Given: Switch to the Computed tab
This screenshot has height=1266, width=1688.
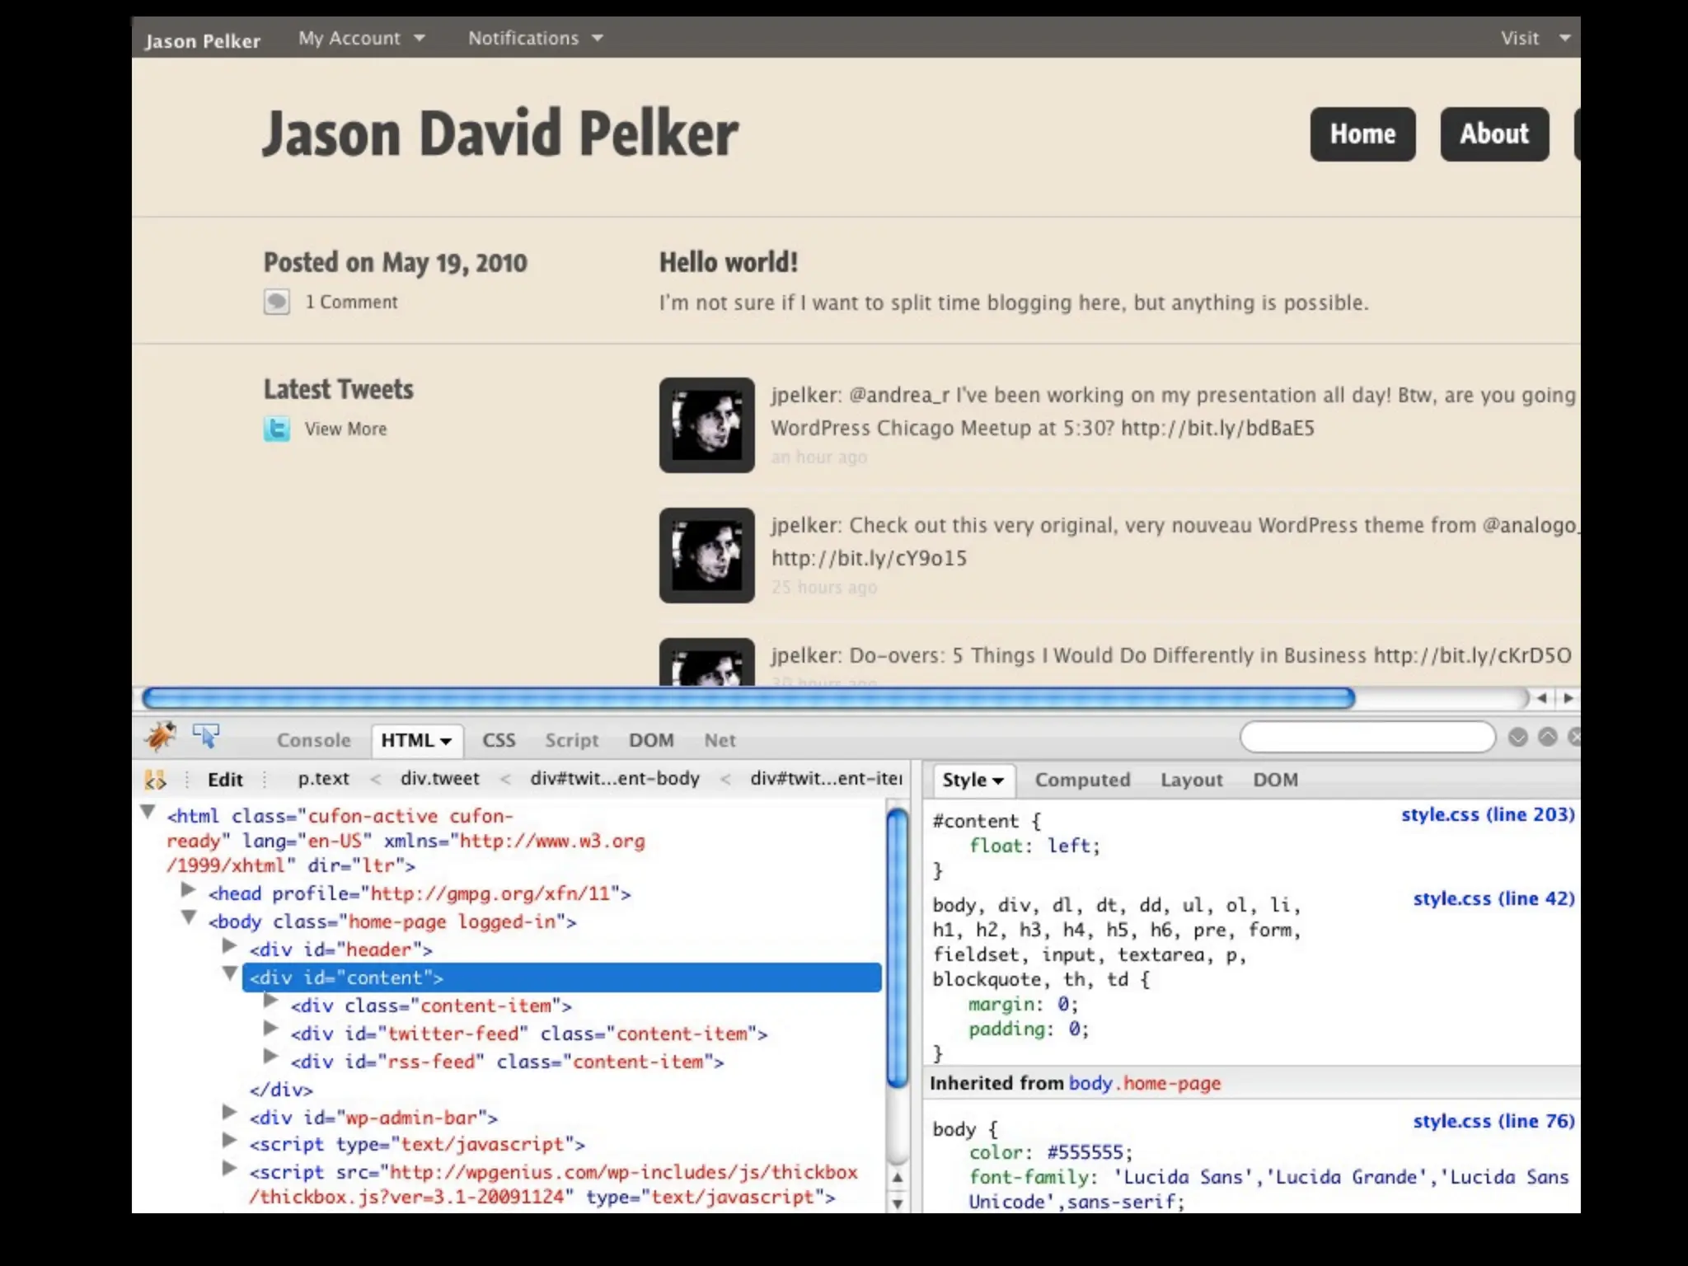Looking at the screenshot, I should pyautogui.click(x=1082, y=780).
